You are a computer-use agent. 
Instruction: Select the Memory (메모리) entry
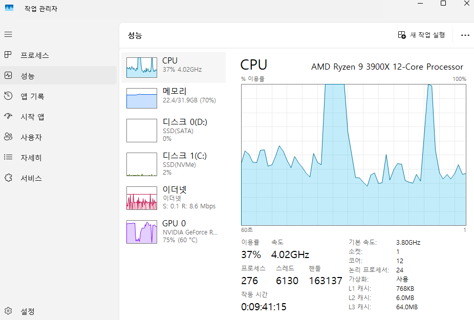(174, 98)
